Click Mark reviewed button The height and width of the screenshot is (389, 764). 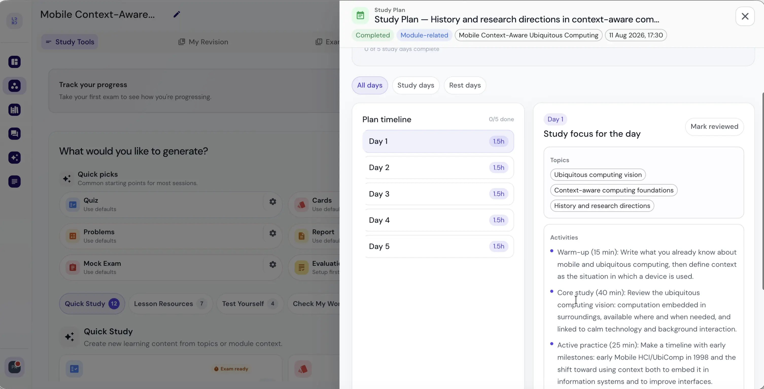[x=714, y=127]
